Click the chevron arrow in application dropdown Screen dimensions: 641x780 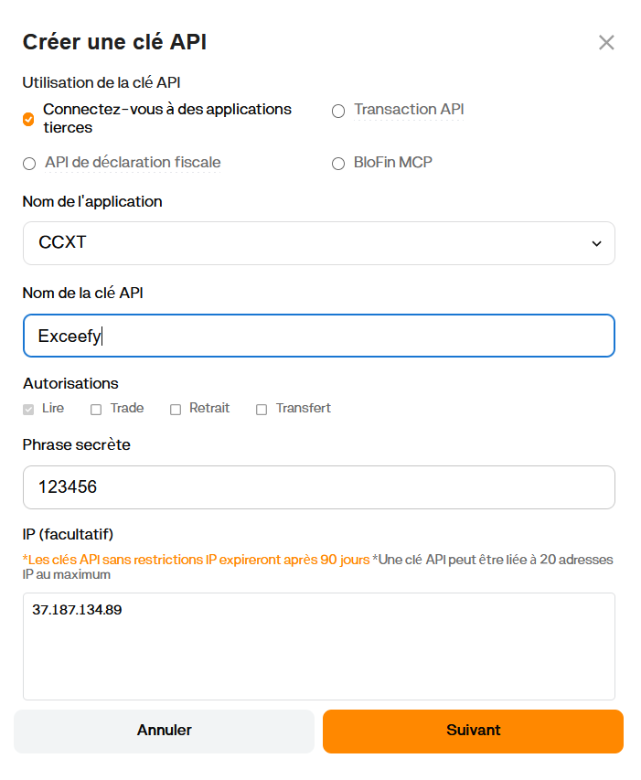596,244
